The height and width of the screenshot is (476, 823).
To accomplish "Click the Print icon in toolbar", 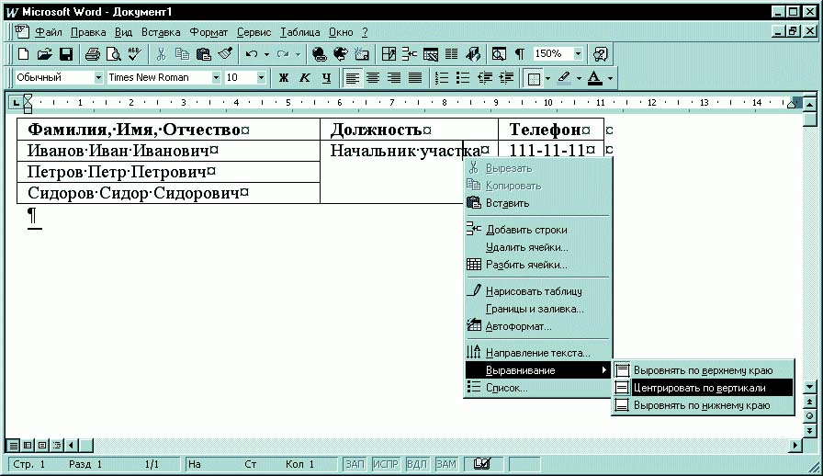I will [94, 54].
